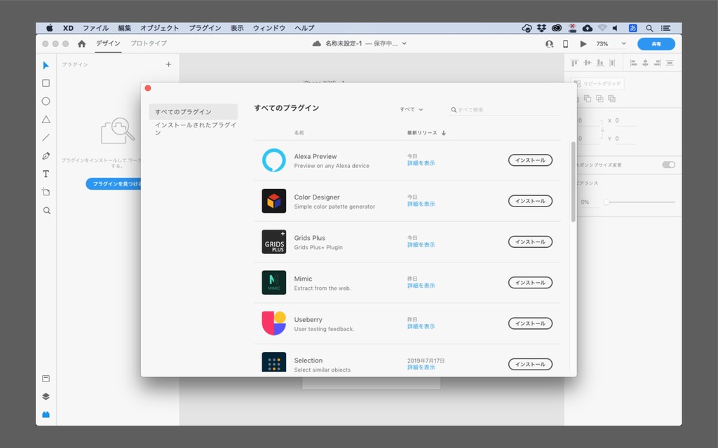This screenshot has width=718, height=448.
Task: Expand document title 名称未設定-1 chevron
Action: pyautogui.click(x=405, y=43)
